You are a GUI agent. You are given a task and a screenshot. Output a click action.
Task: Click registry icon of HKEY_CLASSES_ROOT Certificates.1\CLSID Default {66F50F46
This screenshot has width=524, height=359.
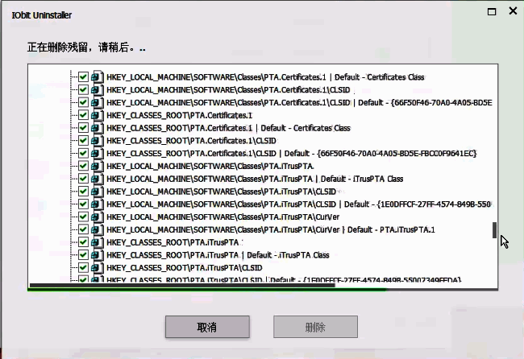click(98, 153)
